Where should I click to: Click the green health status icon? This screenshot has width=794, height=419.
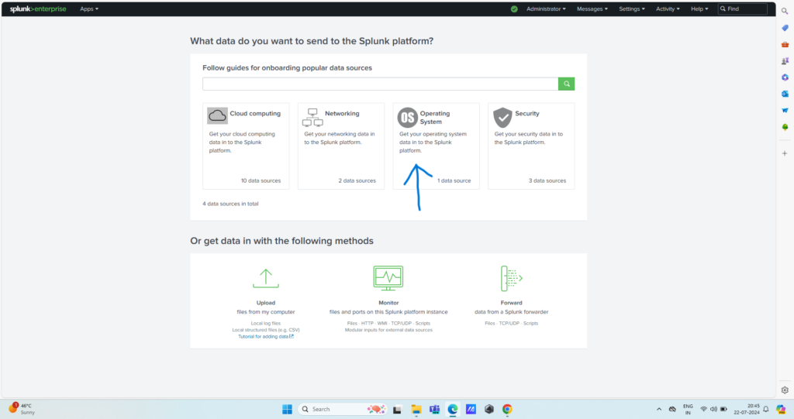tap(514, 9)
